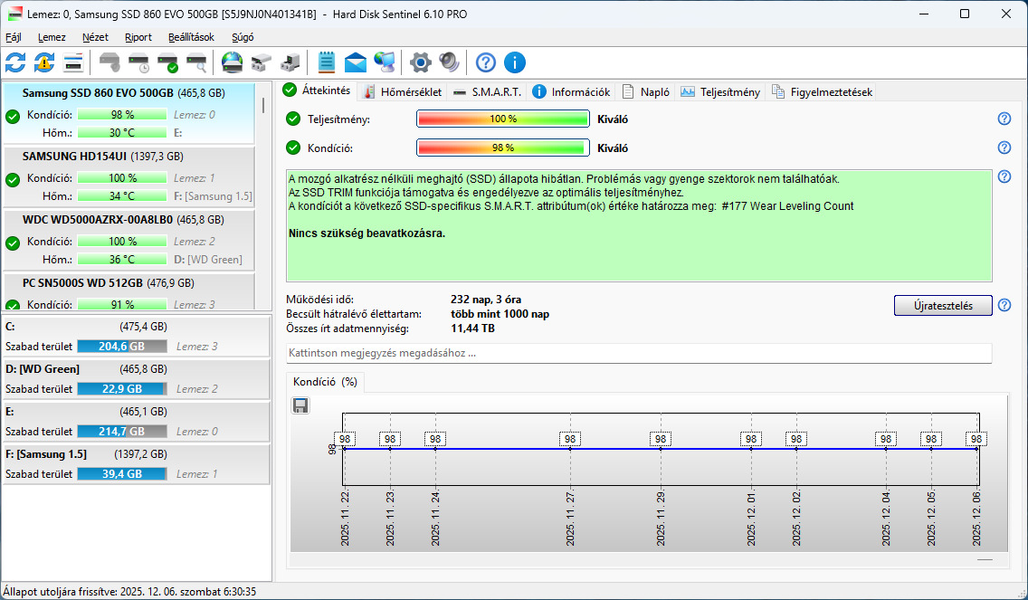Click the disk list vertical scrollbar
This screenshot has width=1028, height=600.
coord(264,105)
